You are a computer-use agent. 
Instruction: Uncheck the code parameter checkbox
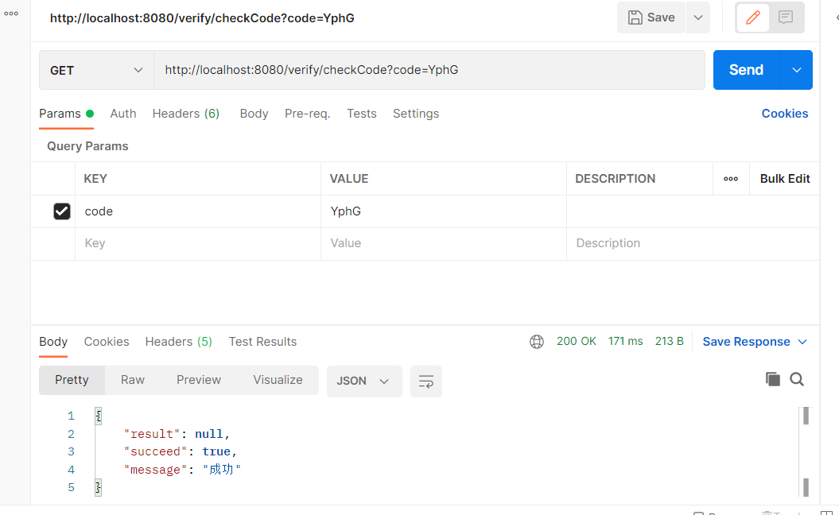pyautogui.click(x=61, y=211)
